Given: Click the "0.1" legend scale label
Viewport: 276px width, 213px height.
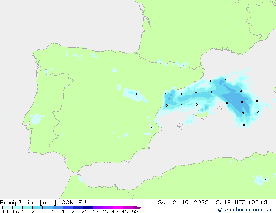Looking at the screenshot, I should click(x=5, y=211).
